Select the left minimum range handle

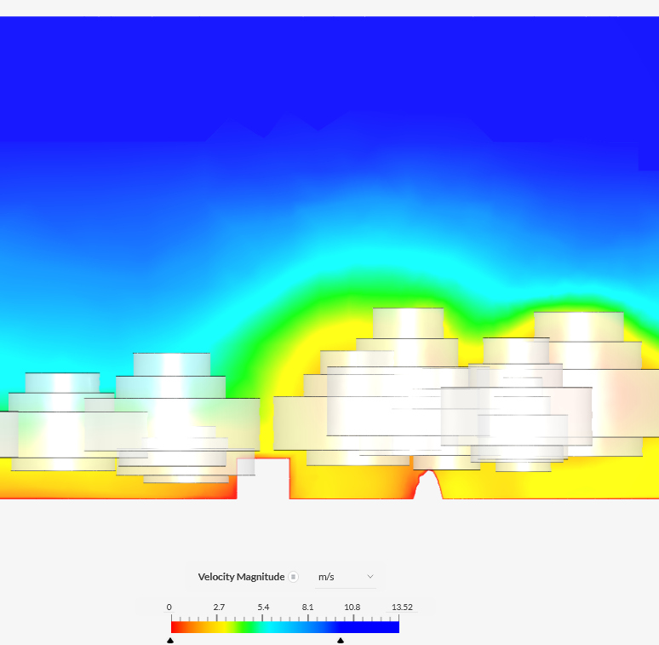170,640
